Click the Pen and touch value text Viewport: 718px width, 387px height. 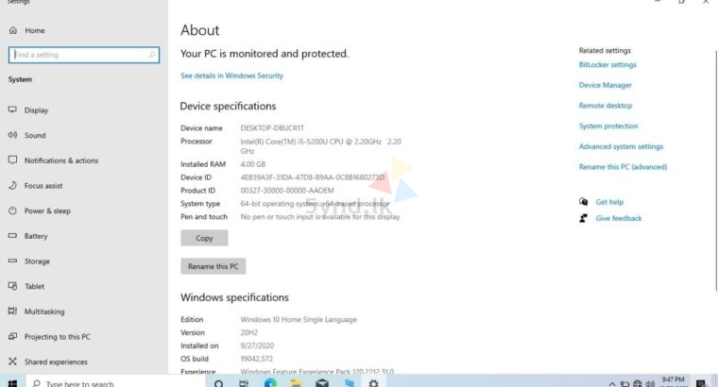click(320, 217)
